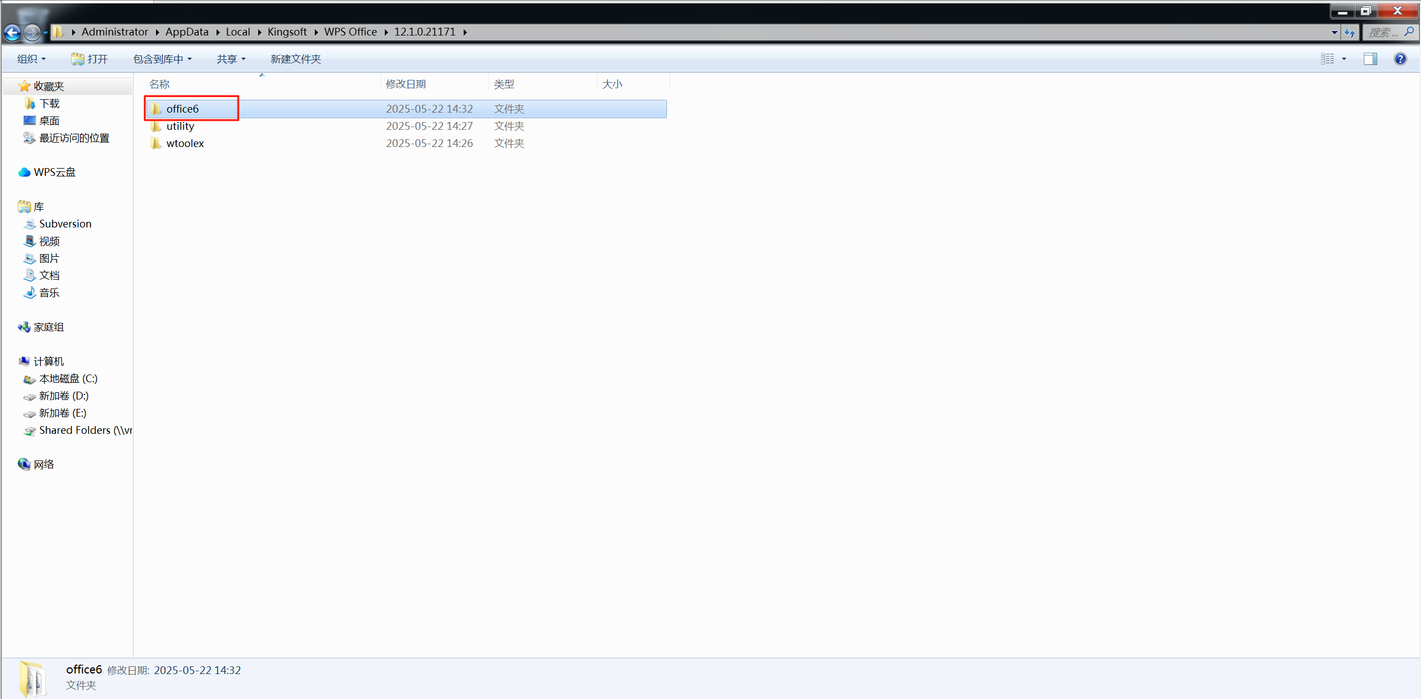Minimize the Explorer window

1342,11
